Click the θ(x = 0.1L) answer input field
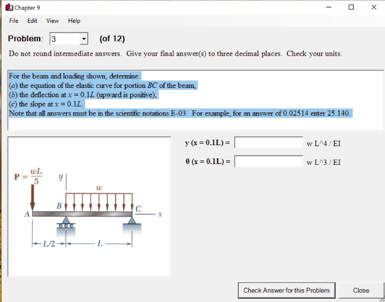This screenshot has height=302, width=385. (x=268, y=161)
